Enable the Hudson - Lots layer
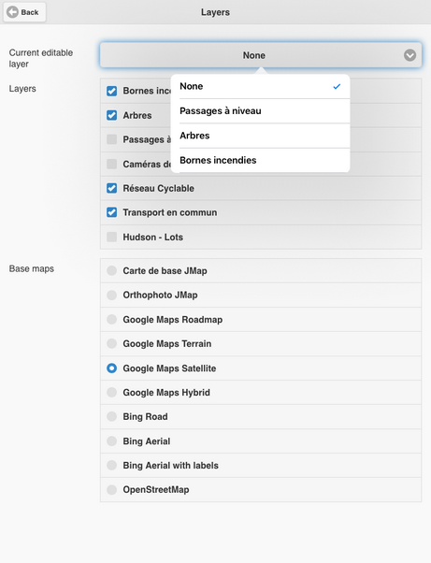The image size is (431, 563). [111, 237]
